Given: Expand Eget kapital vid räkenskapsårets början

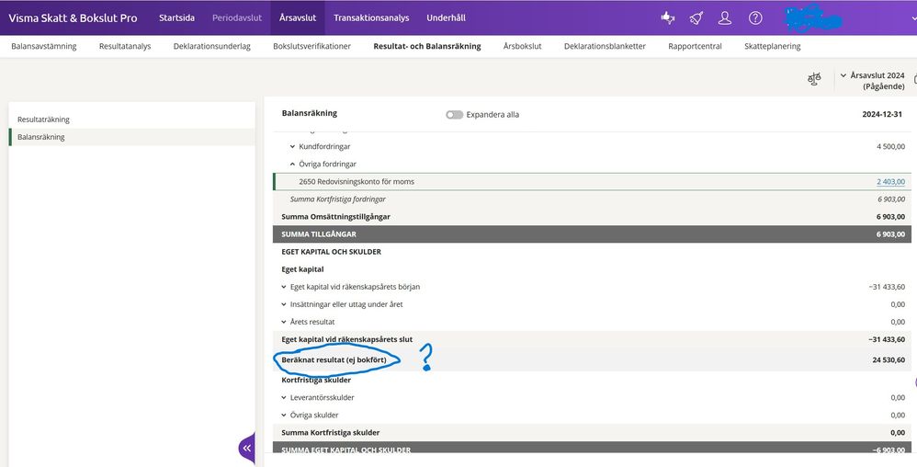Looking at the screenshot, I should 285,287.
